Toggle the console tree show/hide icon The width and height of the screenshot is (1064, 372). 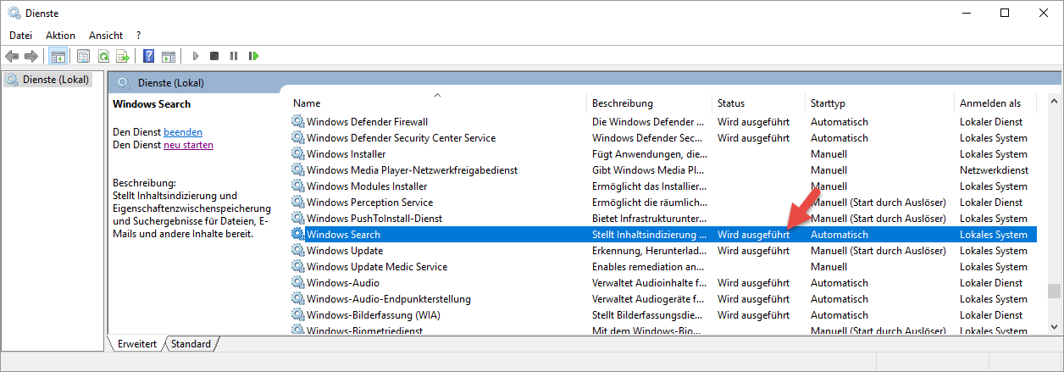tap(58, 56)
